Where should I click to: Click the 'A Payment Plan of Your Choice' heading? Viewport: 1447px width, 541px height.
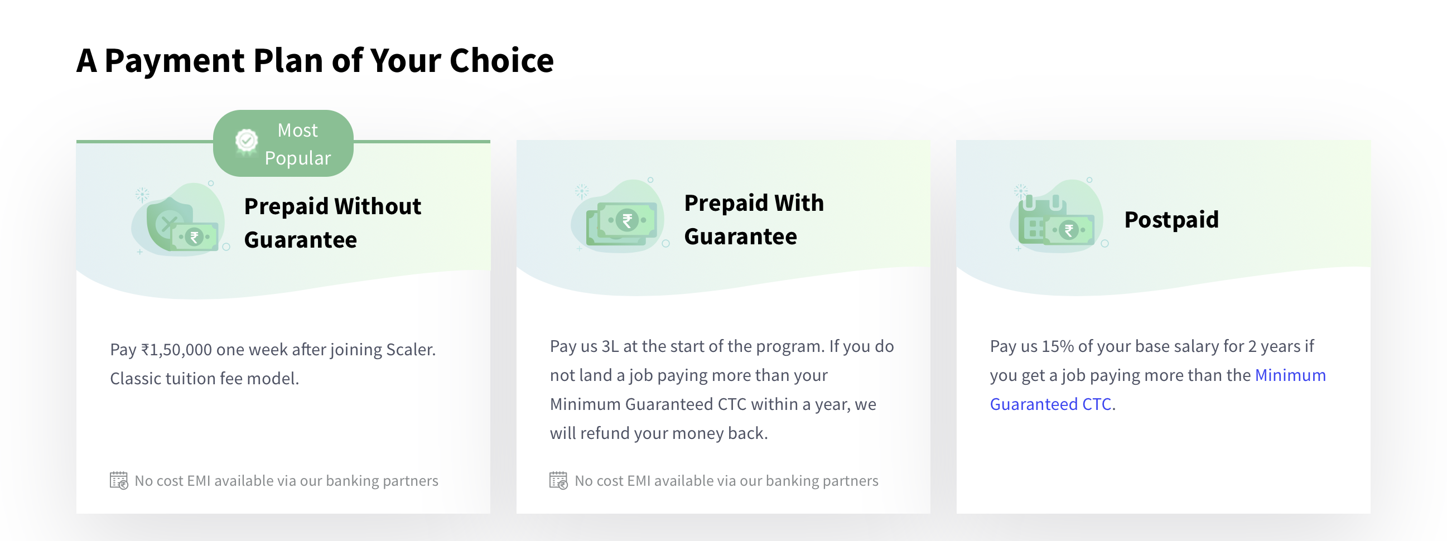tap(315, 61)
